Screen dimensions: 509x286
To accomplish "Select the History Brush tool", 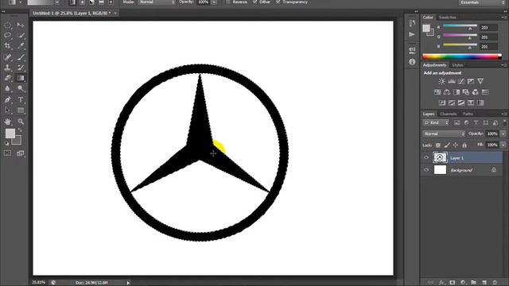I will [x=21, y=68].
